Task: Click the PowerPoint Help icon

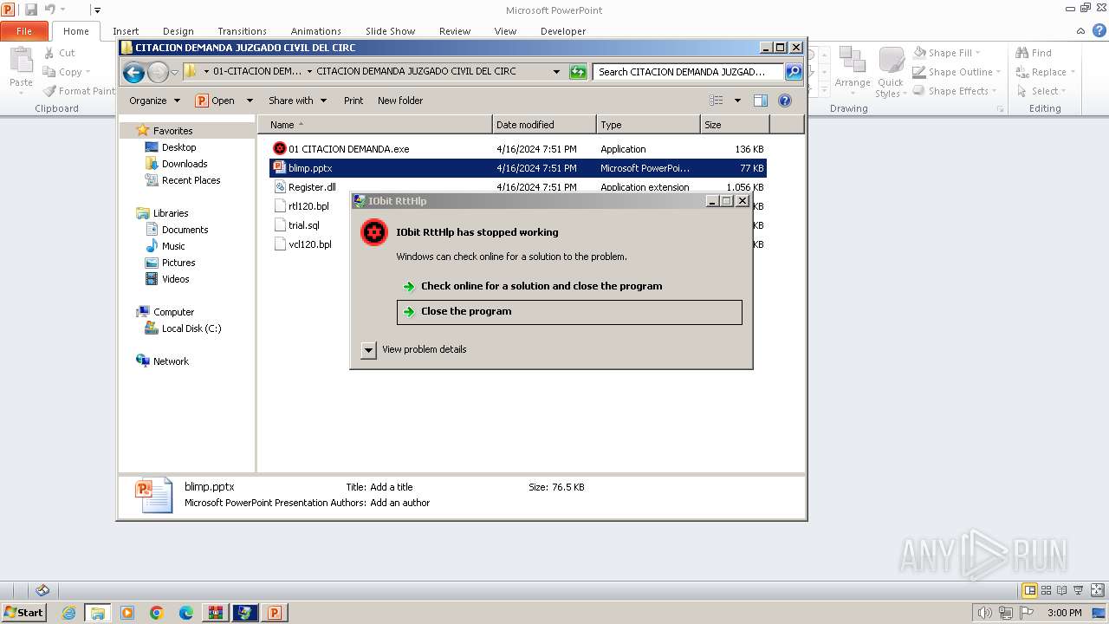Action: [1098, 29]
